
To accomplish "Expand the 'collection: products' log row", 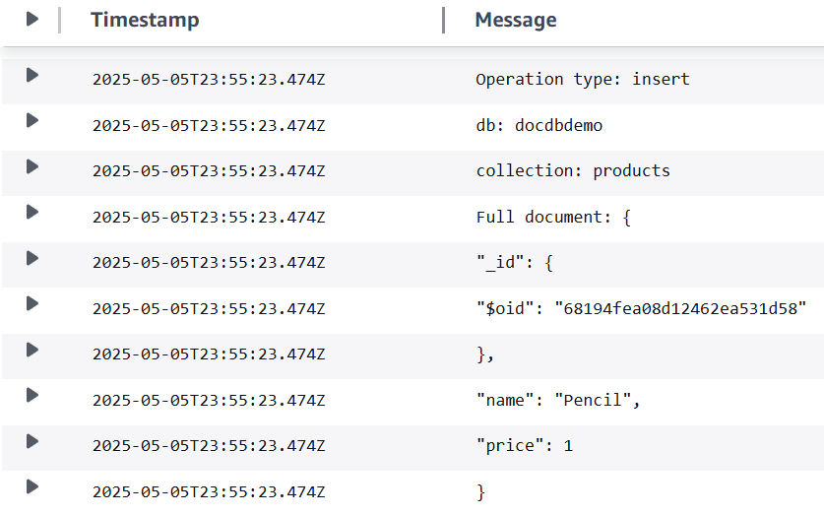I will click(x=32, y=166).
